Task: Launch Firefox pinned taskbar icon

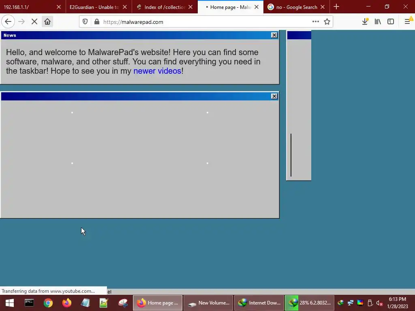Action: click(67, 303)
